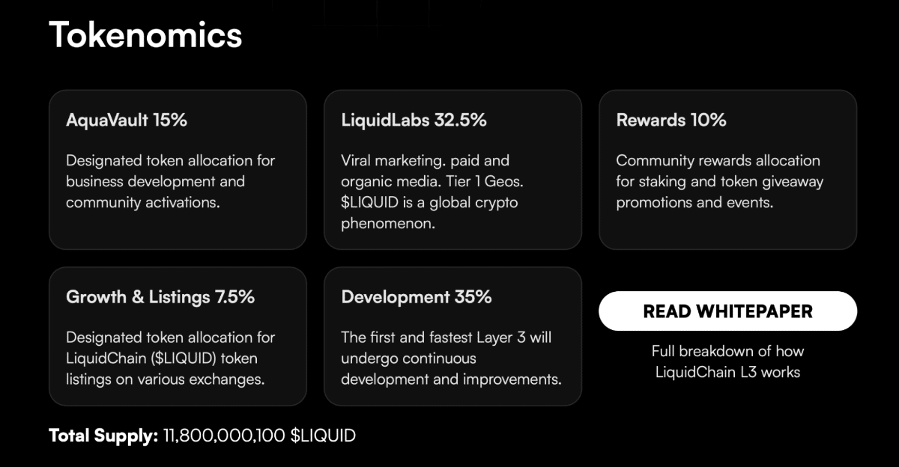Click the AquaVault card description text
This screenshot has width=899, height=467.
(x=170, y=181)
